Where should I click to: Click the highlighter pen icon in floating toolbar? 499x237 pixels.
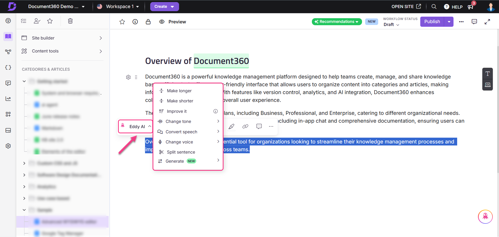click(x=231, y=127)
